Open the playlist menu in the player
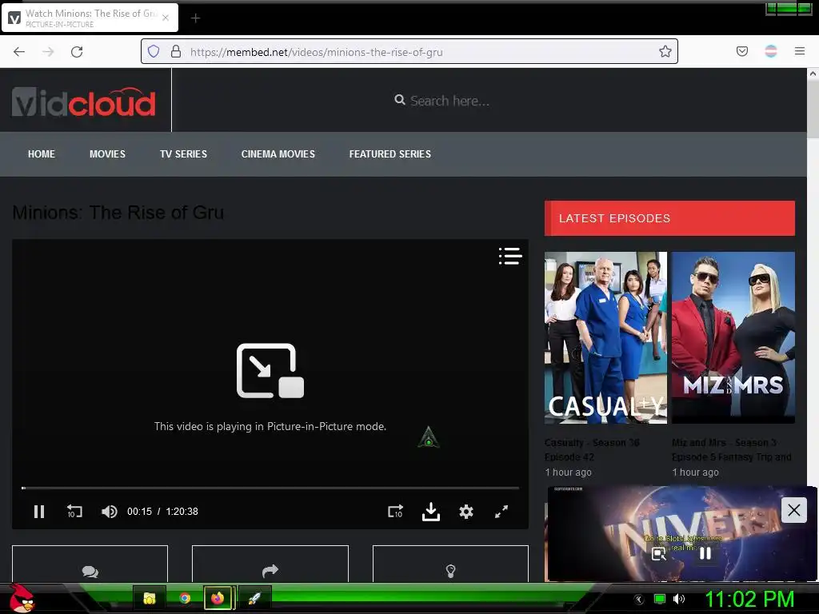Viewport: 819px width, 614px height. 509,256
